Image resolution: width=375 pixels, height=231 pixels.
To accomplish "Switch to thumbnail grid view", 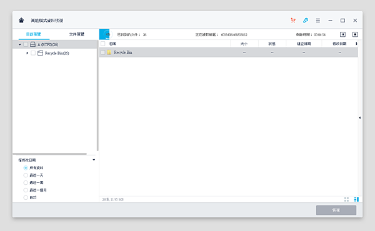I will click(346, 199).
